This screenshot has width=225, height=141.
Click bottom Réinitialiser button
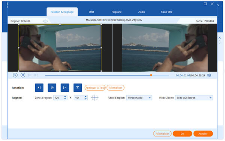(162, 134)
